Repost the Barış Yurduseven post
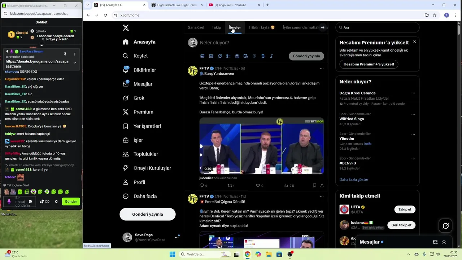Image resolution: width=462 pixels, height=260 pixels. (x=231, y=186)
